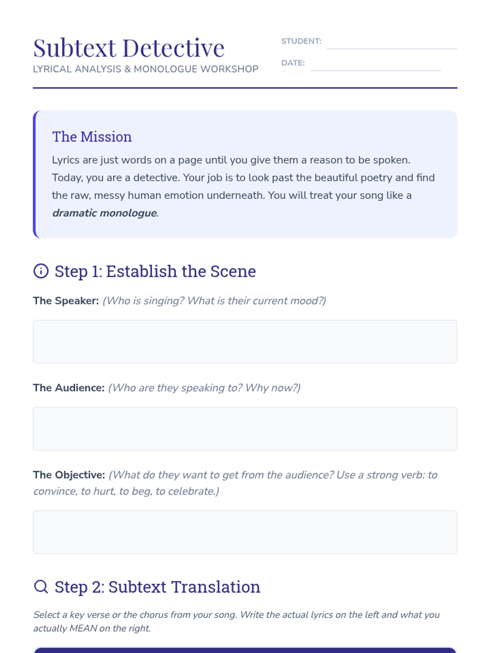This screenshot has width=490, height=653.
Task: Click the 'Step 2: Subtext Translation' heading
Action: point(157,587)
